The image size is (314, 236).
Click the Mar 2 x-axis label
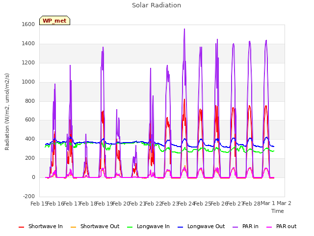pos(284,204)
